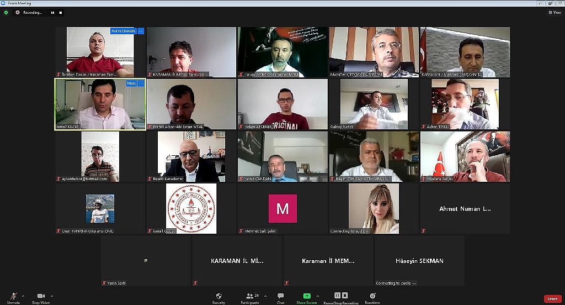Viewport: 565px width, 305px height.
Task: Expand the arrow next to Participants
Action: tap(265, 296)
